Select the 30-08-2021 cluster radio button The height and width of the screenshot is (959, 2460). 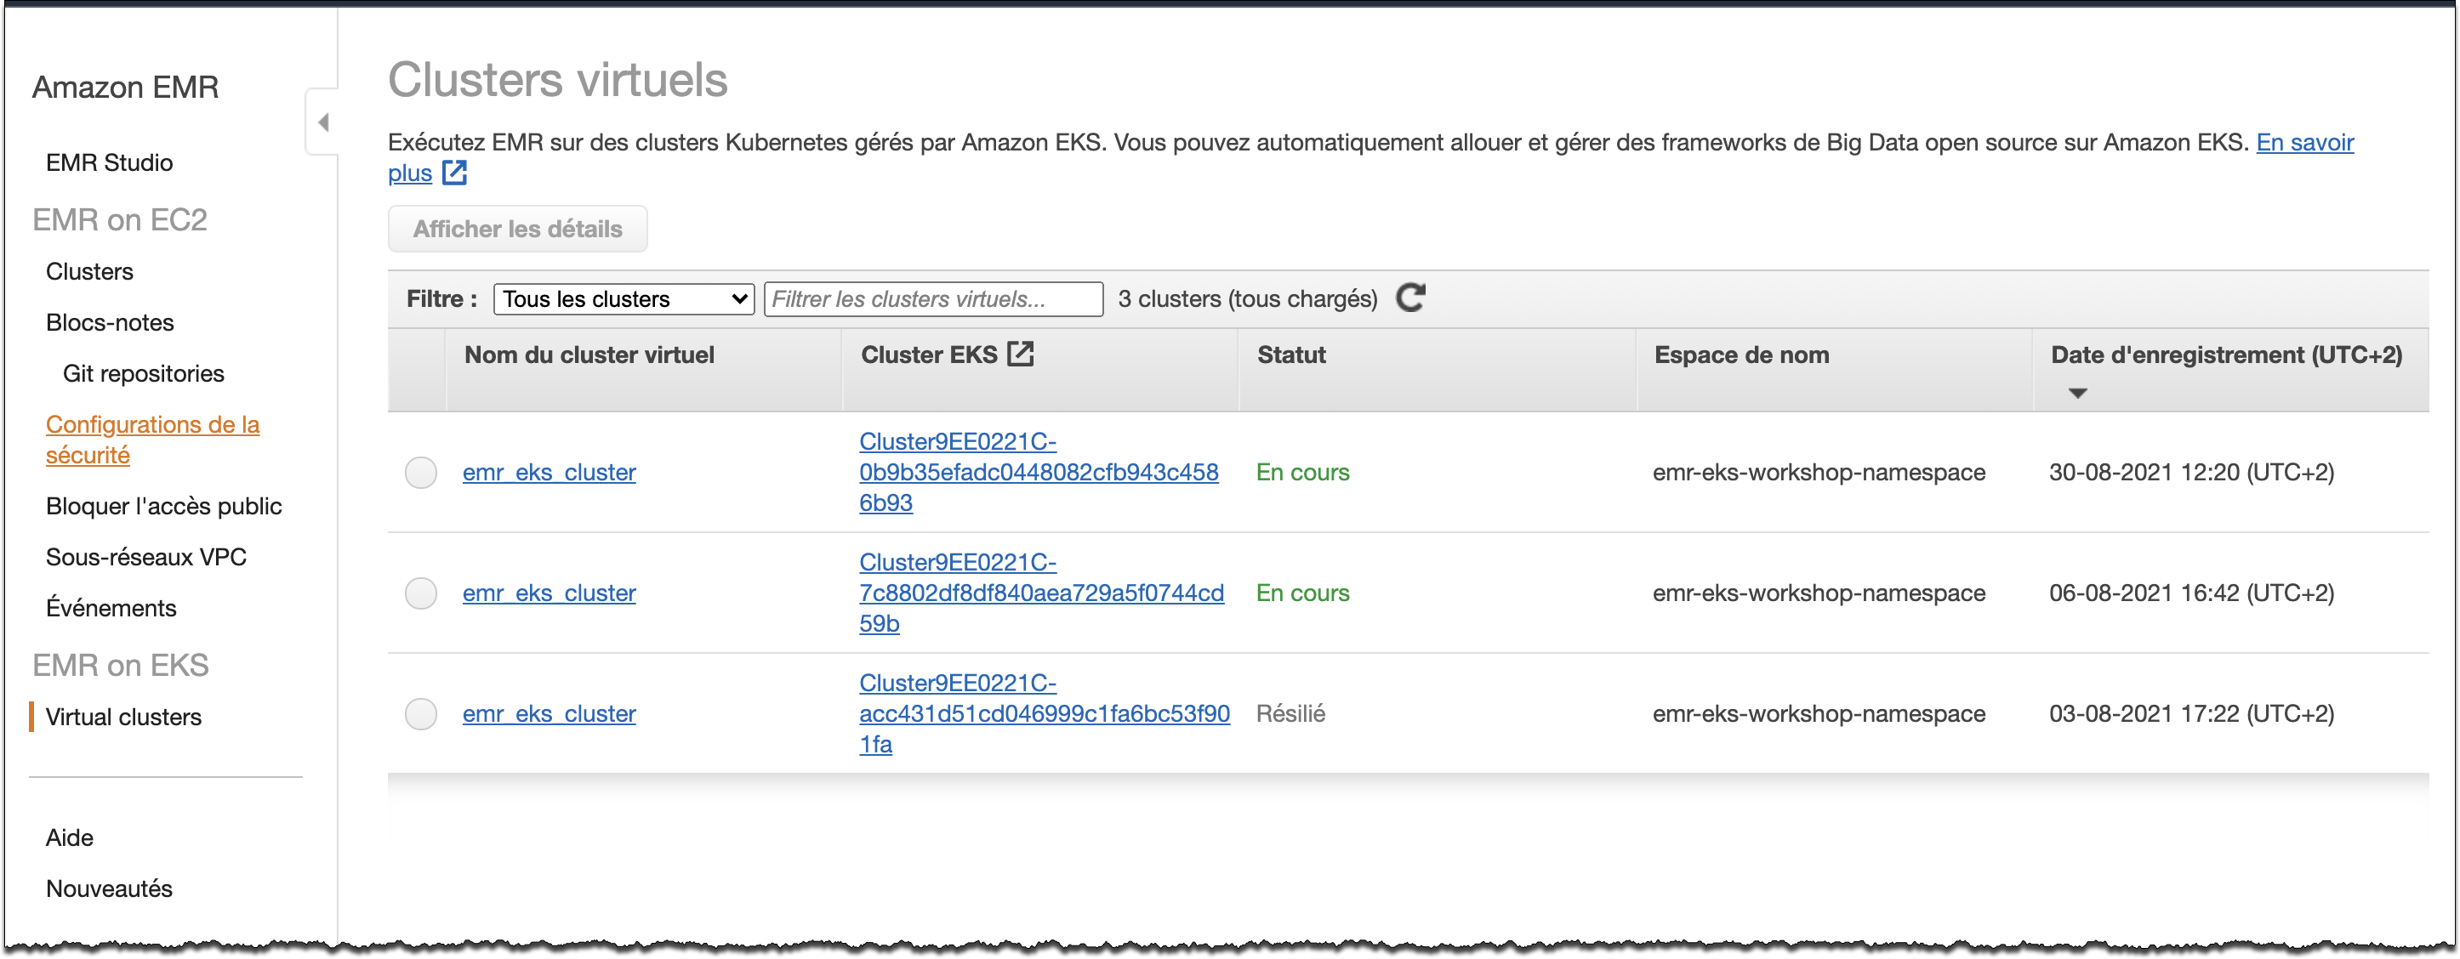pos(420,473)
